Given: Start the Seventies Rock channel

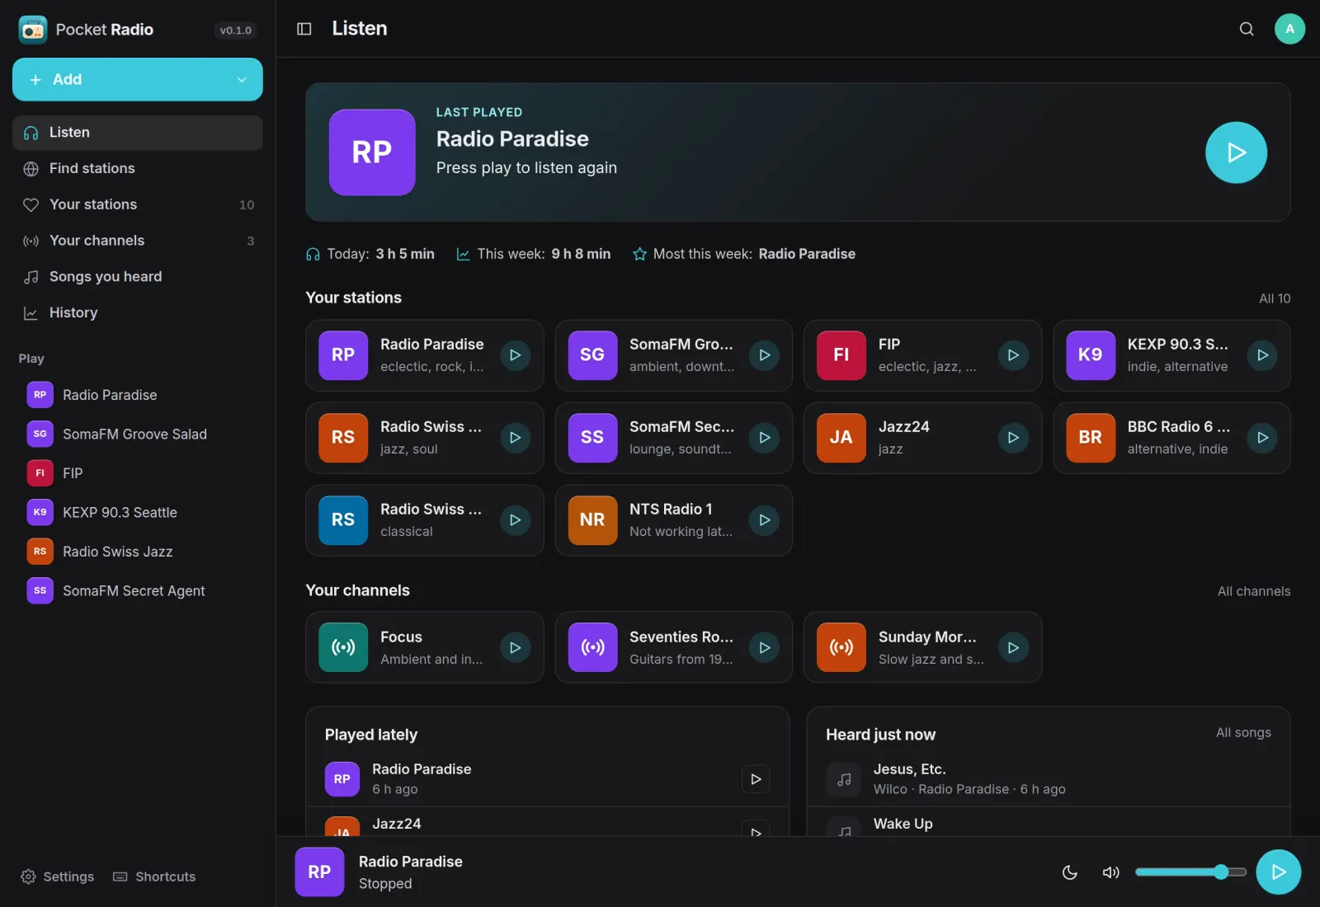Looking at the screenshot, I should click(765, 648).
